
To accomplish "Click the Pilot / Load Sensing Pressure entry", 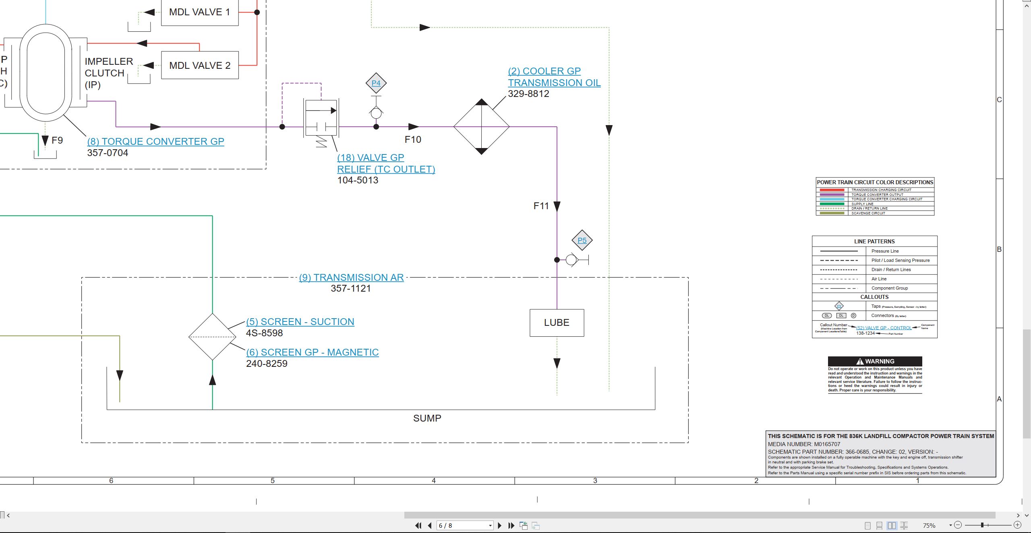I will [901, 260].
